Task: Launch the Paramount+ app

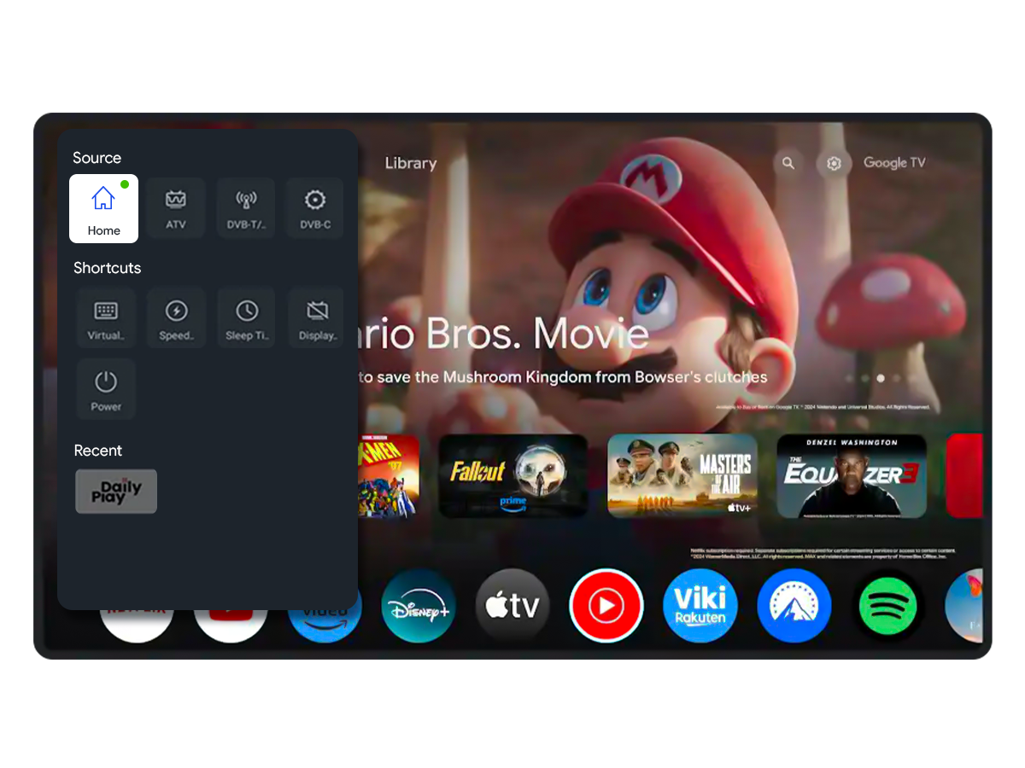Action: [x=794, y=606]
